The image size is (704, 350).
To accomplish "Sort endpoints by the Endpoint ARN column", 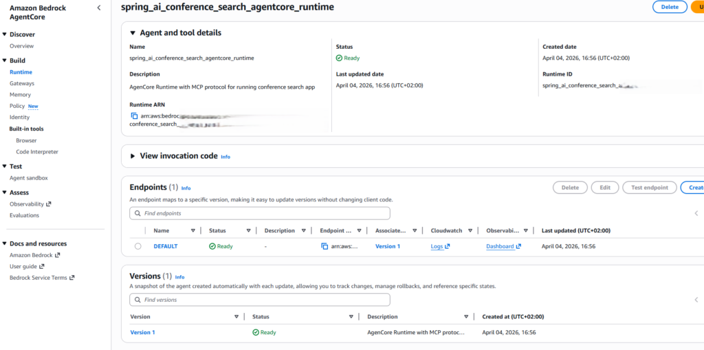I will 359,230.
